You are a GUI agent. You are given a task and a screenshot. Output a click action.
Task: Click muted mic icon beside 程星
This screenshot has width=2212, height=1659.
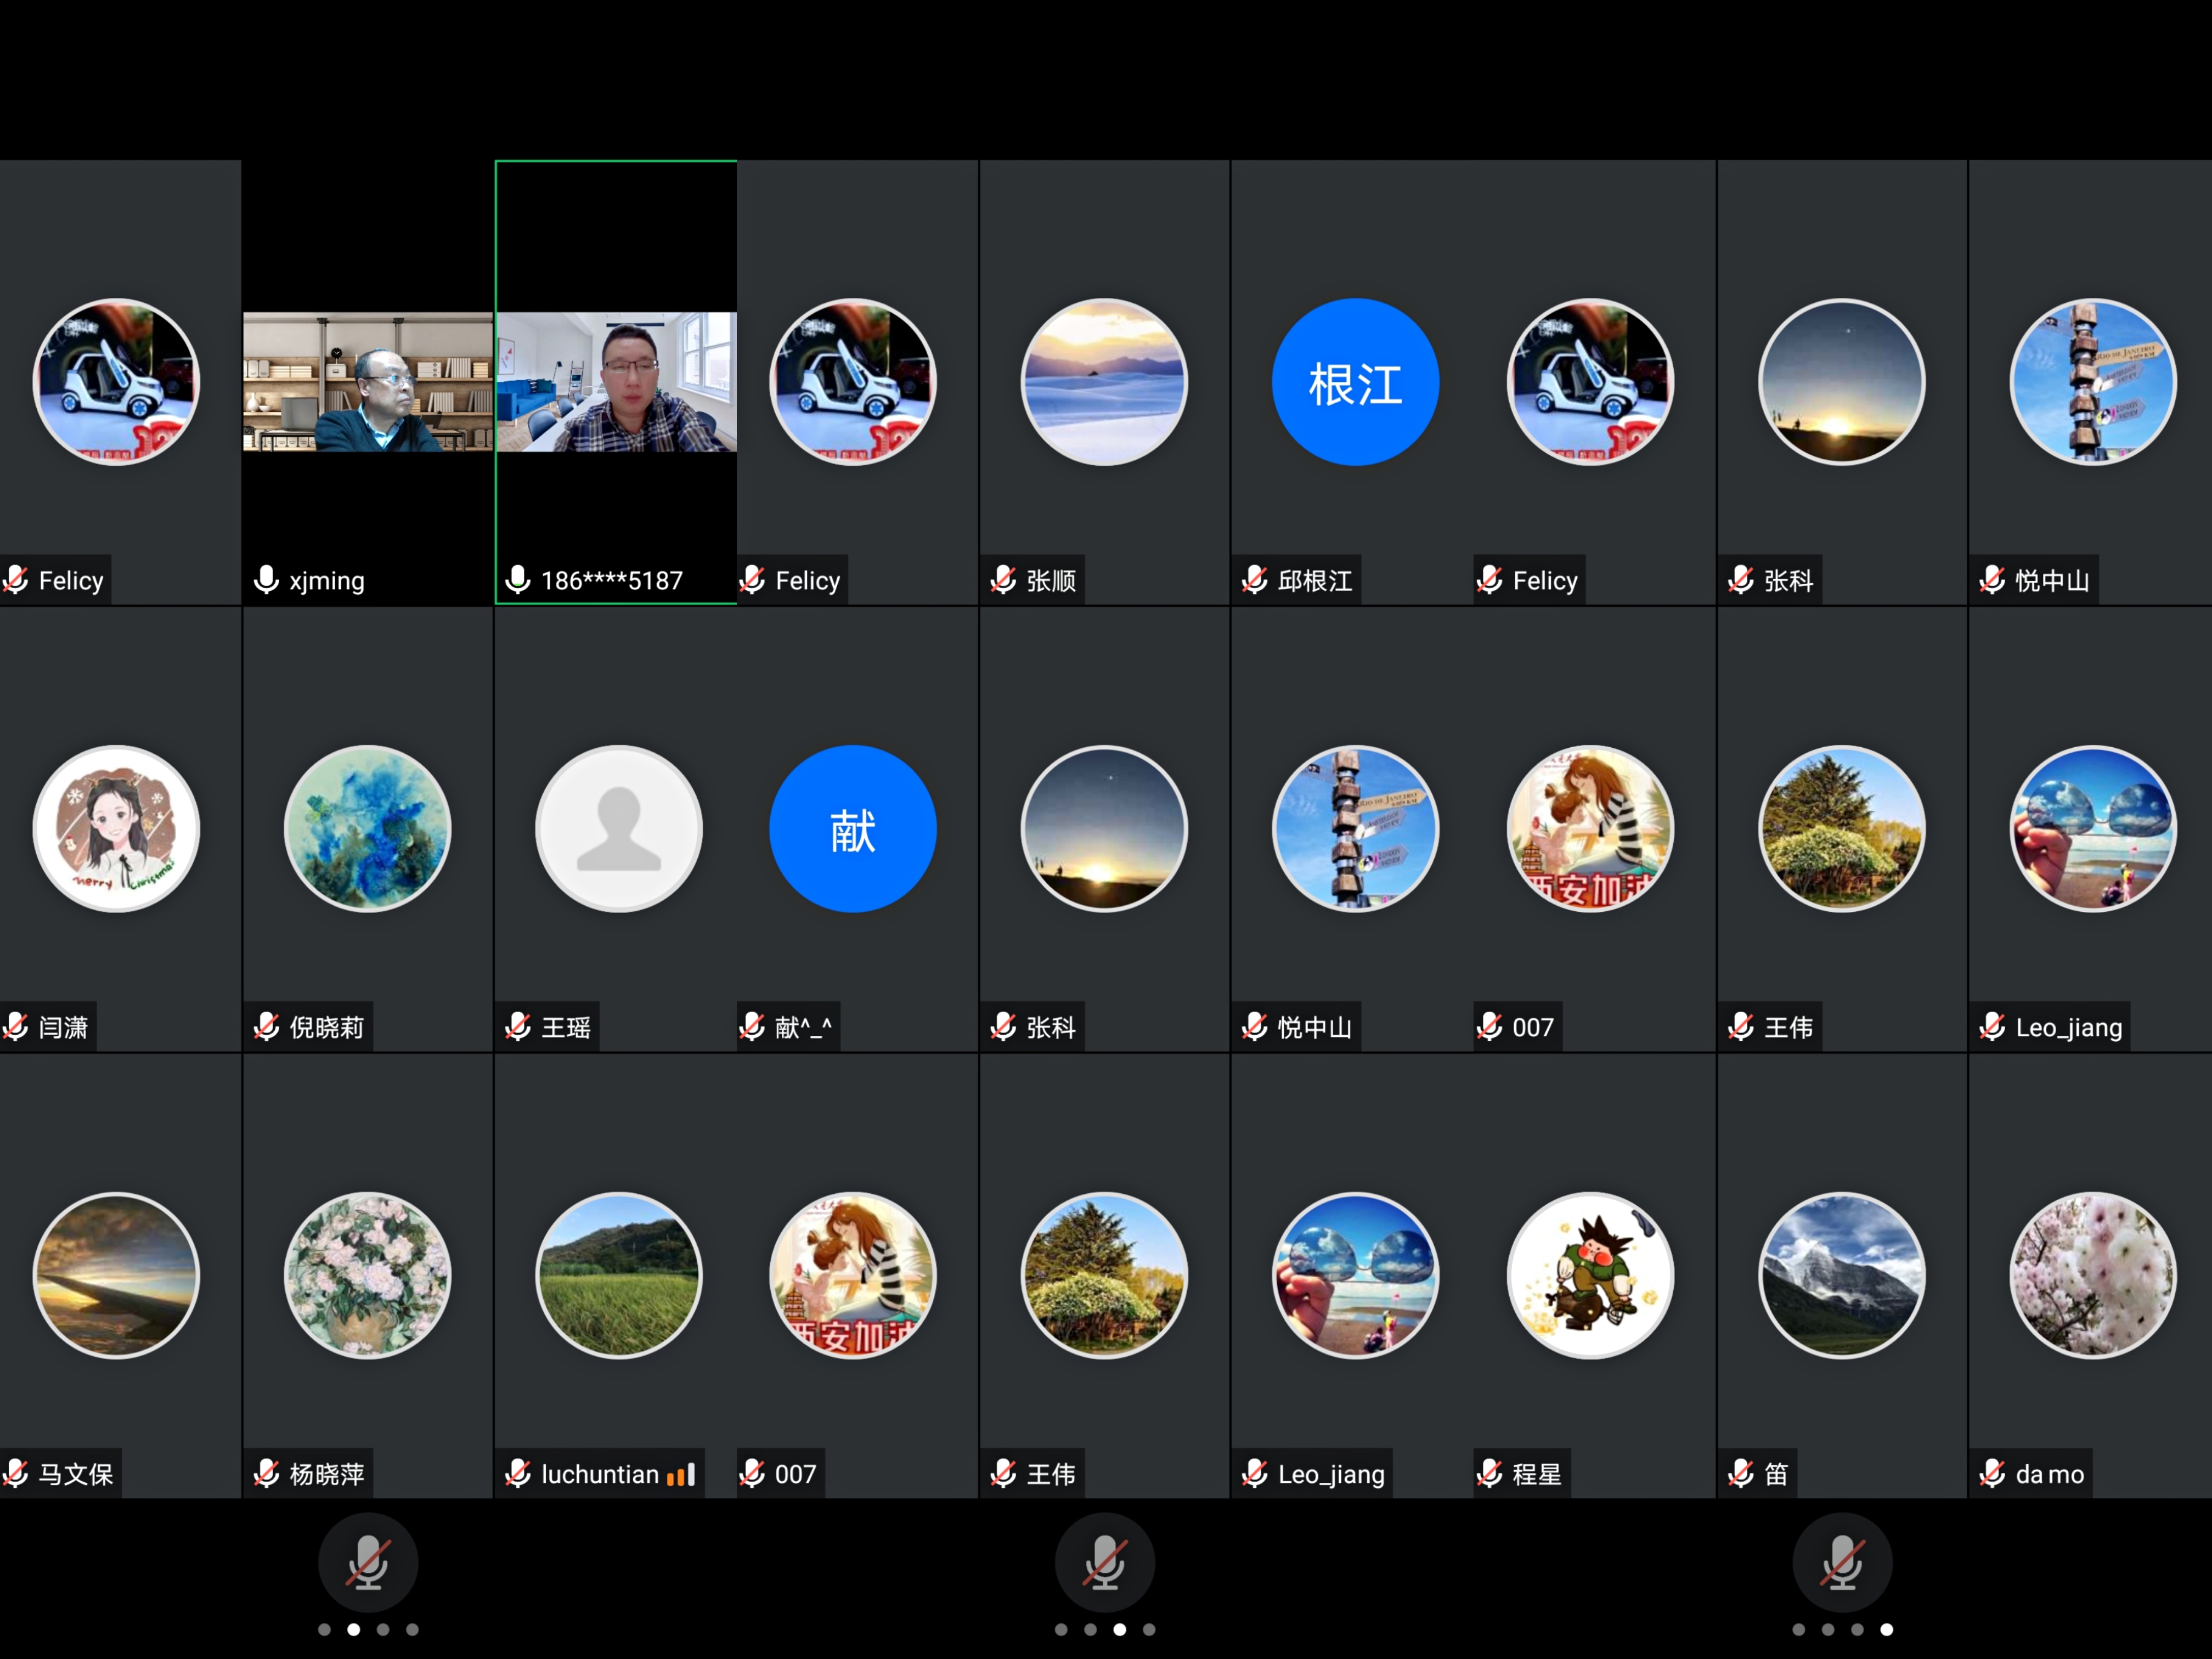pyautogui.click(x=1489, y=1474)
